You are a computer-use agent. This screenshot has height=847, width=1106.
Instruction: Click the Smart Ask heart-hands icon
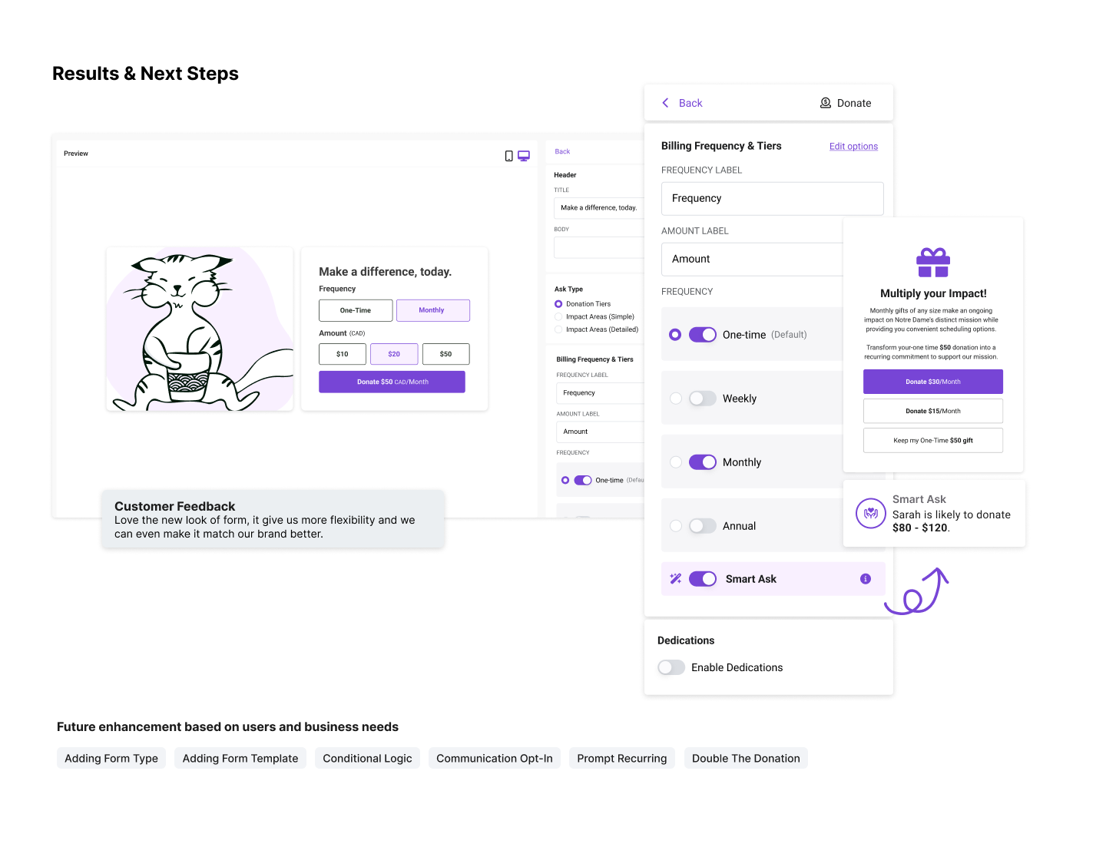871,514
